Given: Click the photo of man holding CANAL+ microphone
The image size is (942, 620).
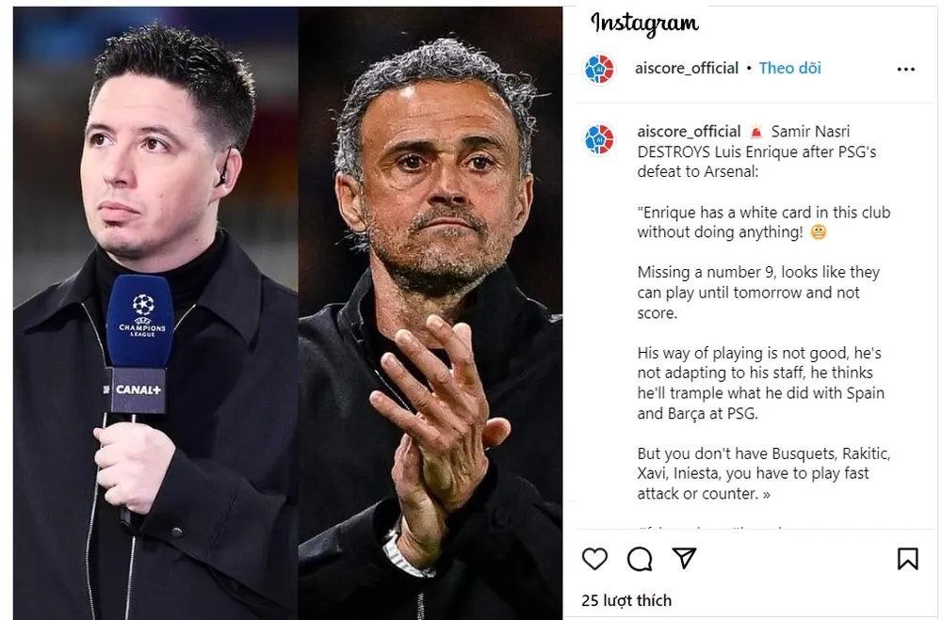Looking at the screenshot, I should pos(155,310).
